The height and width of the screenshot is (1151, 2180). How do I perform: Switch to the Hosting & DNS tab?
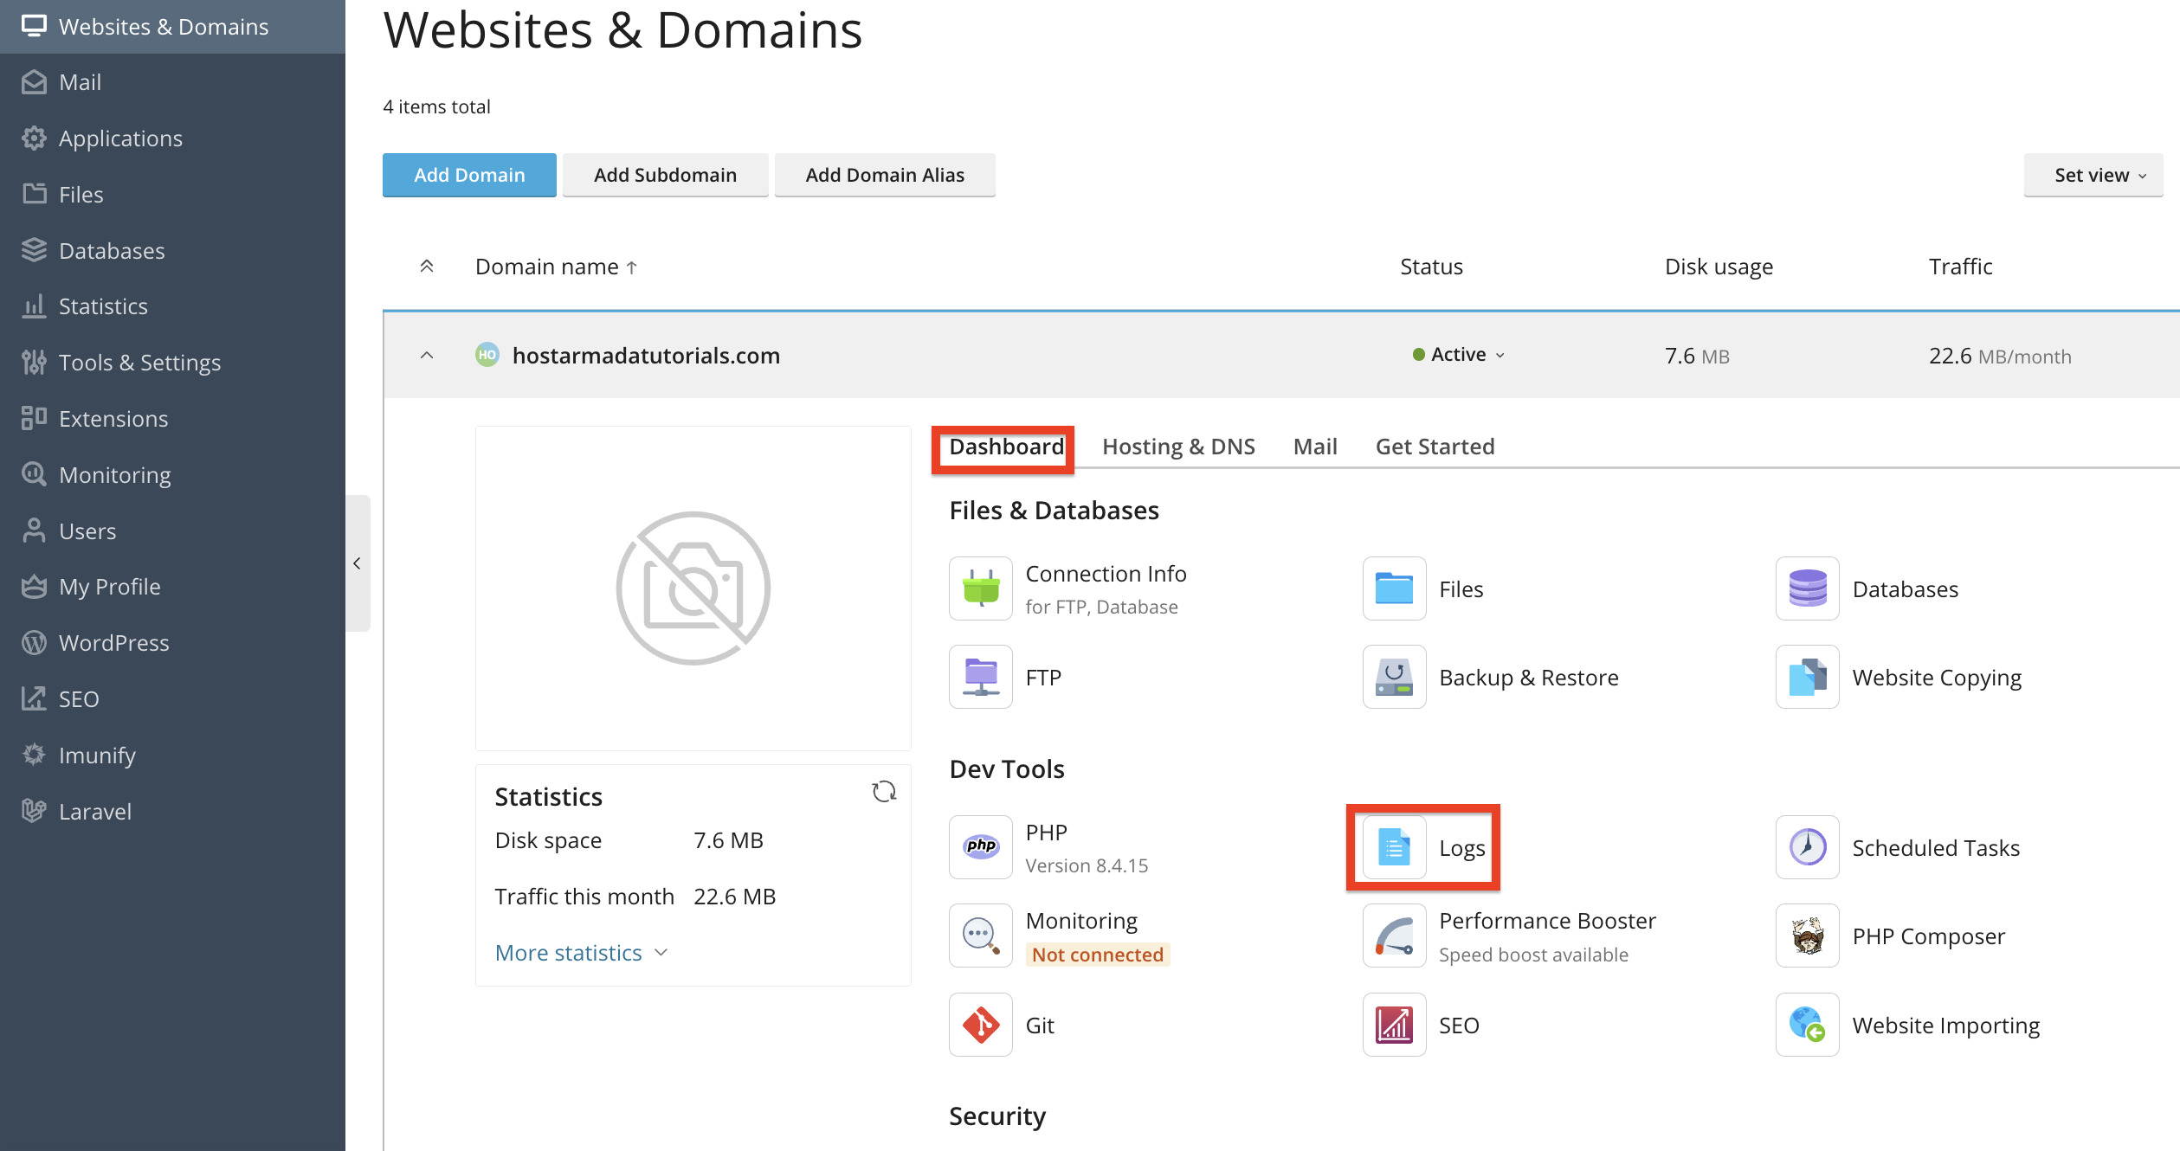coord(1177,447)
